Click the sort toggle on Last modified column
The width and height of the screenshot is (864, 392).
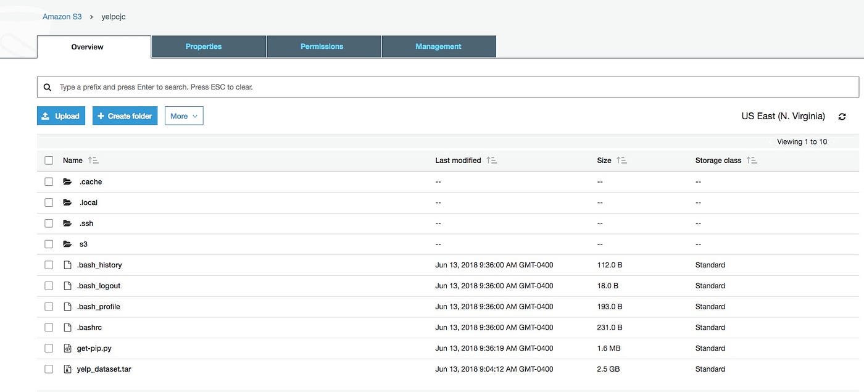coord(491,160)
